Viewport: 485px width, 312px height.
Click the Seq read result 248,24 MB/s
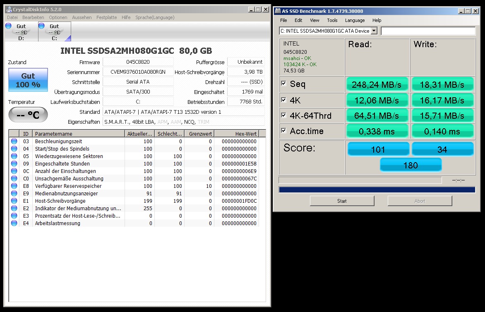377,84
